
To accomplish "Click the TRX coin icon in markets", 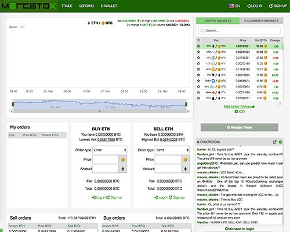I will coord(213,75).
